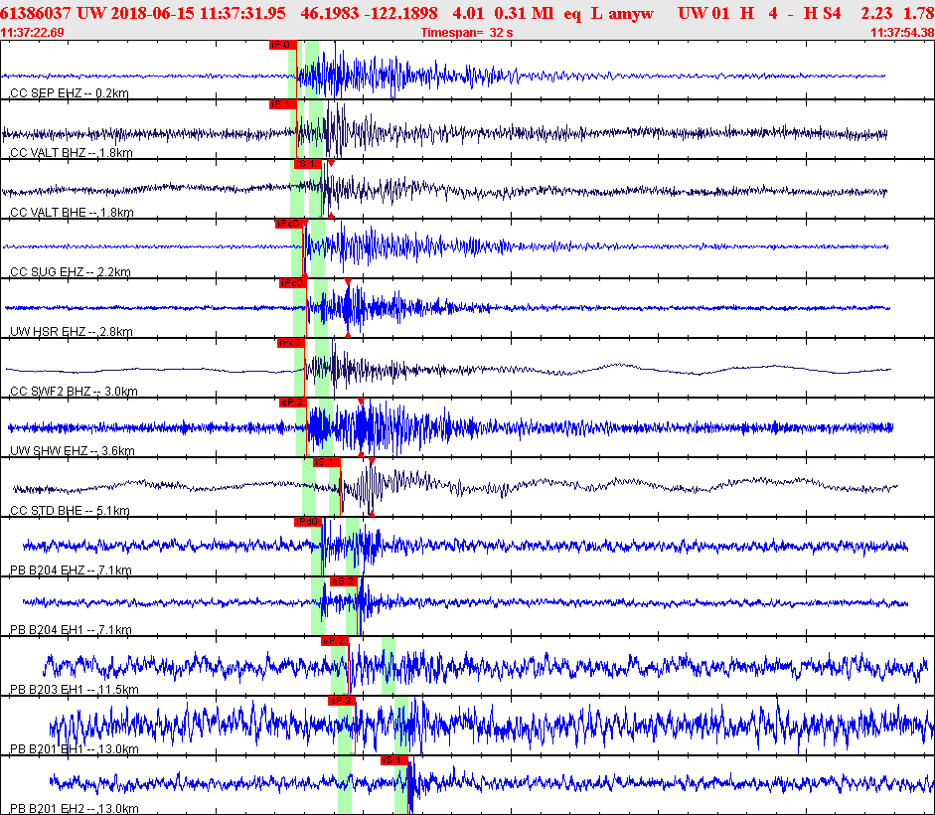Click the red triangle marker atop HSR EHZ trace
This screenshot has width=935, height=815.
pos(348,283)
